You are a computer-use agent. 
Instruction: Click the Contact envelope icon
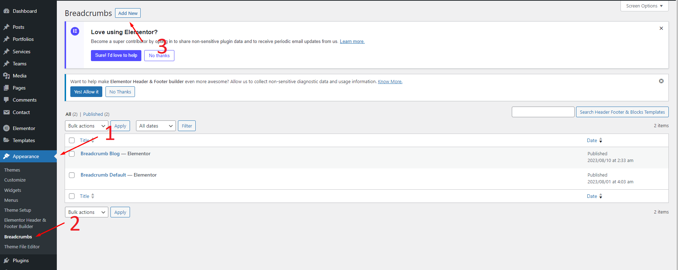6,112
